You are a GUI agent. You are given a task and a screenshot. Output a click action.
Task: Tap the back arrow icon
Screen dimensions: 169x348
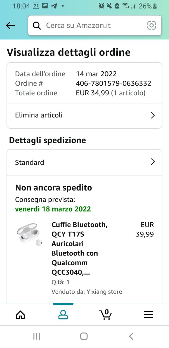10,26
